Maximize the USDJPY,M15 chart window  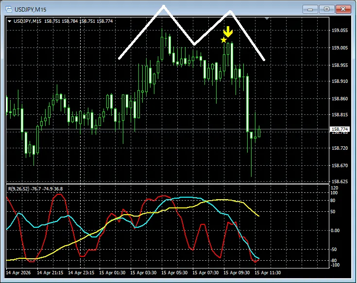[x=326, y=9]
